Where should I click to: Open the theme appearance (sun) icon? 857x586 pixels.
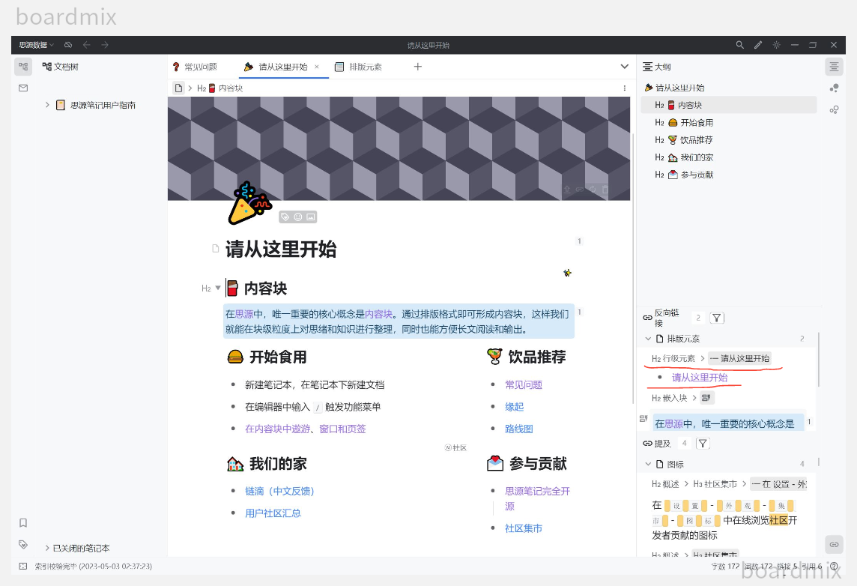(x=775, y=45)
